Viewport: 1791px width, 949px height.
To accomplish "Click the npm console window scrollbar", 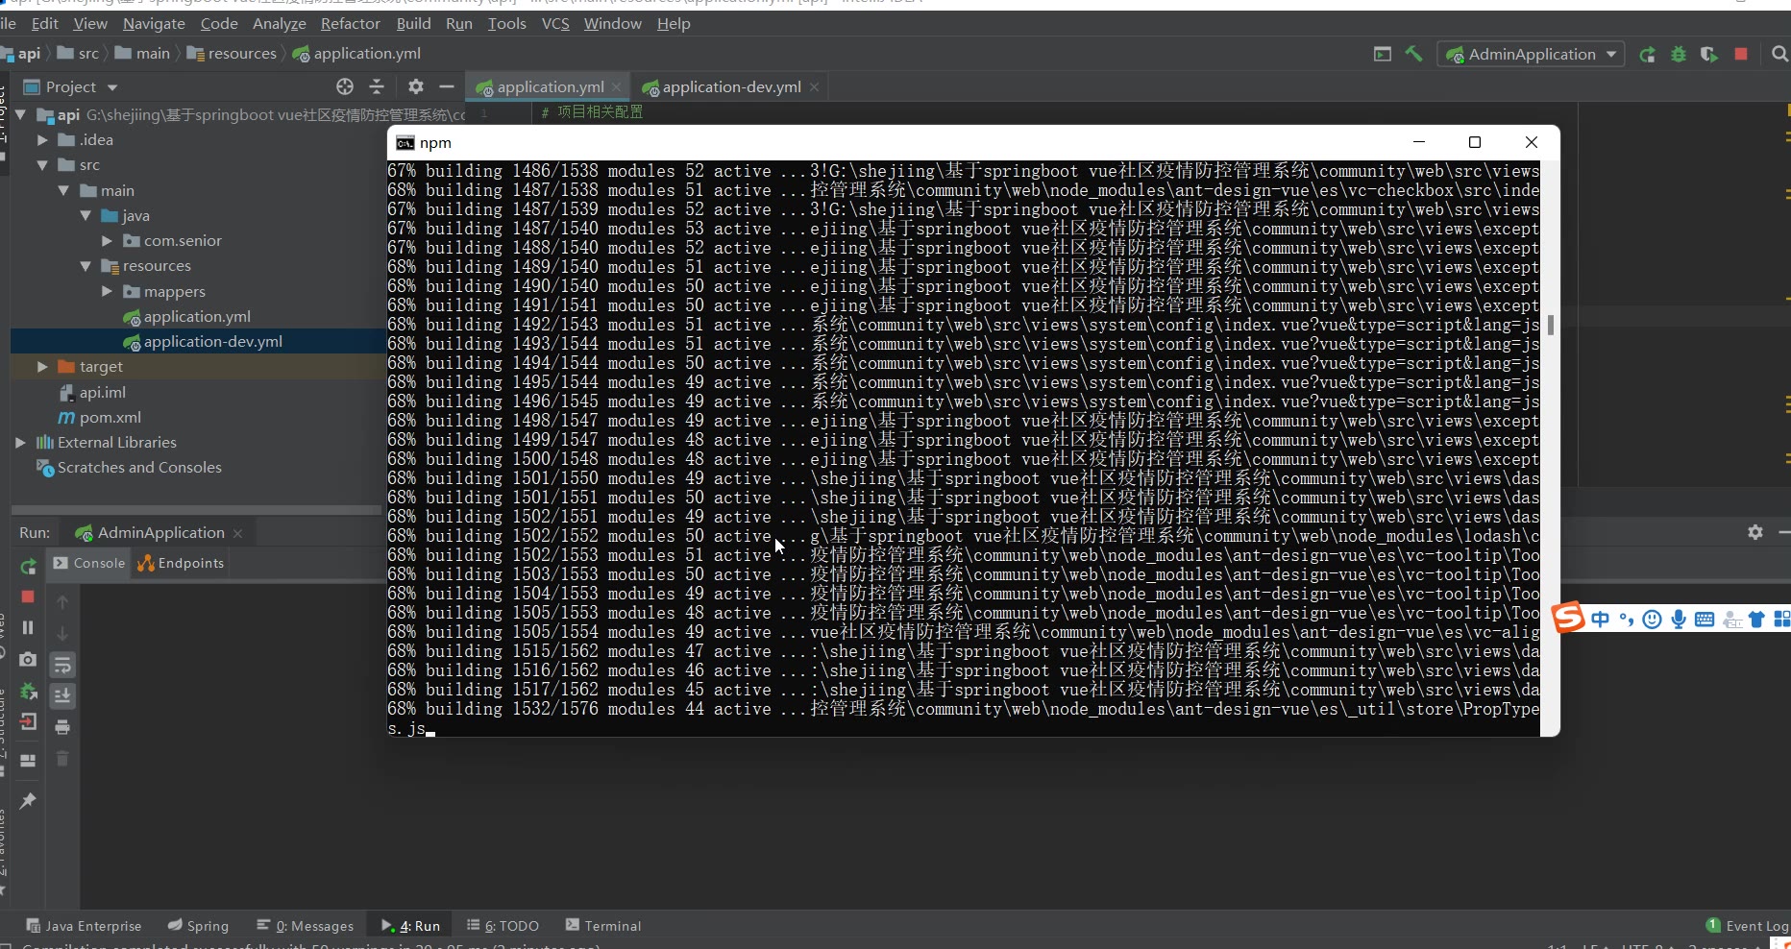I will tap(1549, 327).
